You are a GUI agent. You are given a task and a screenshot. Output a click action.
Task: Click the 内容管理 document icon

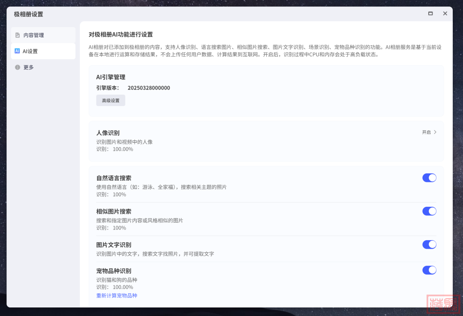[x=18, y=35]
